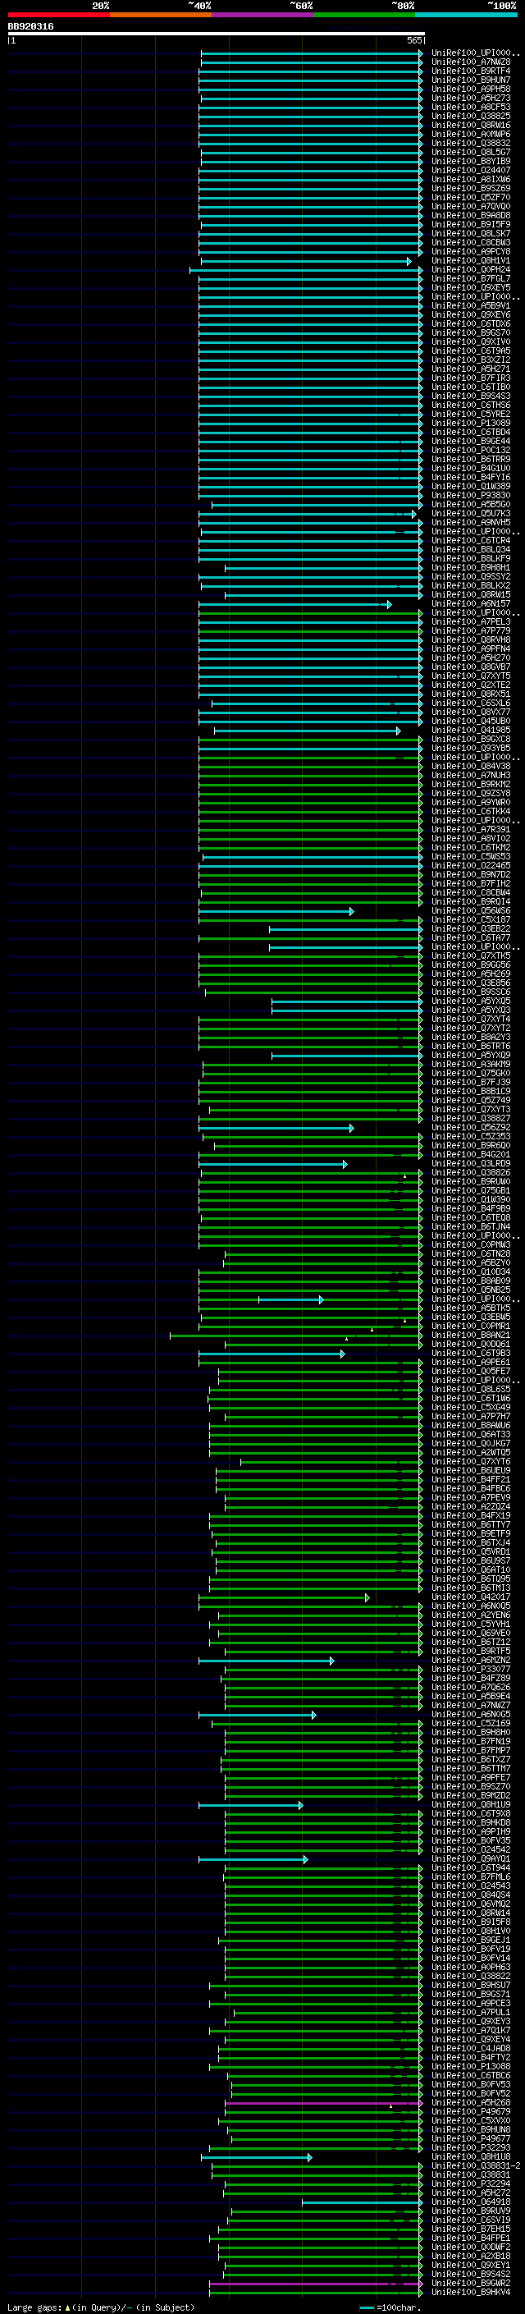Click label UniRef100_Q9XEY1
This screenshot has width=525, height=2314.
pos(471,2265)
